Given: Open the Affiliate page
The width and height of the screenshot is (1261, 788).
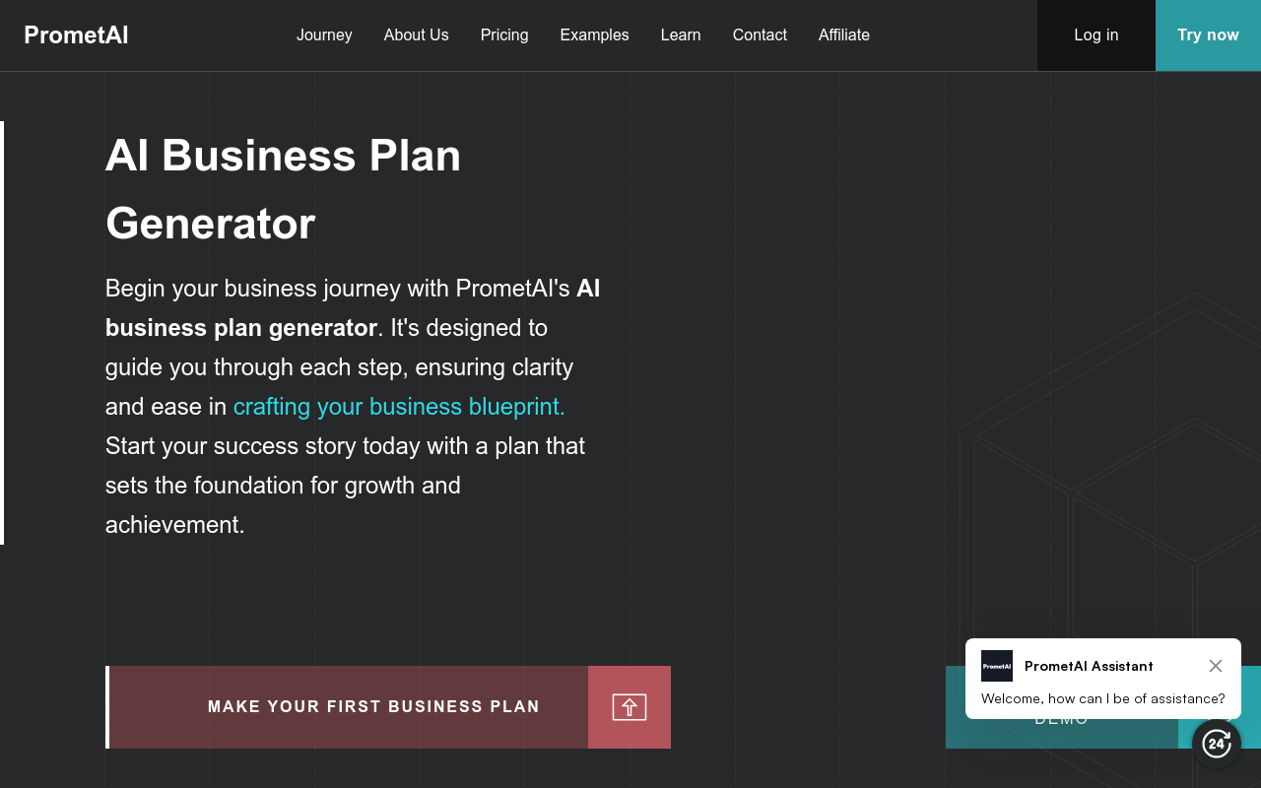Looking at the screenshot, I should [x=844, y=35].
